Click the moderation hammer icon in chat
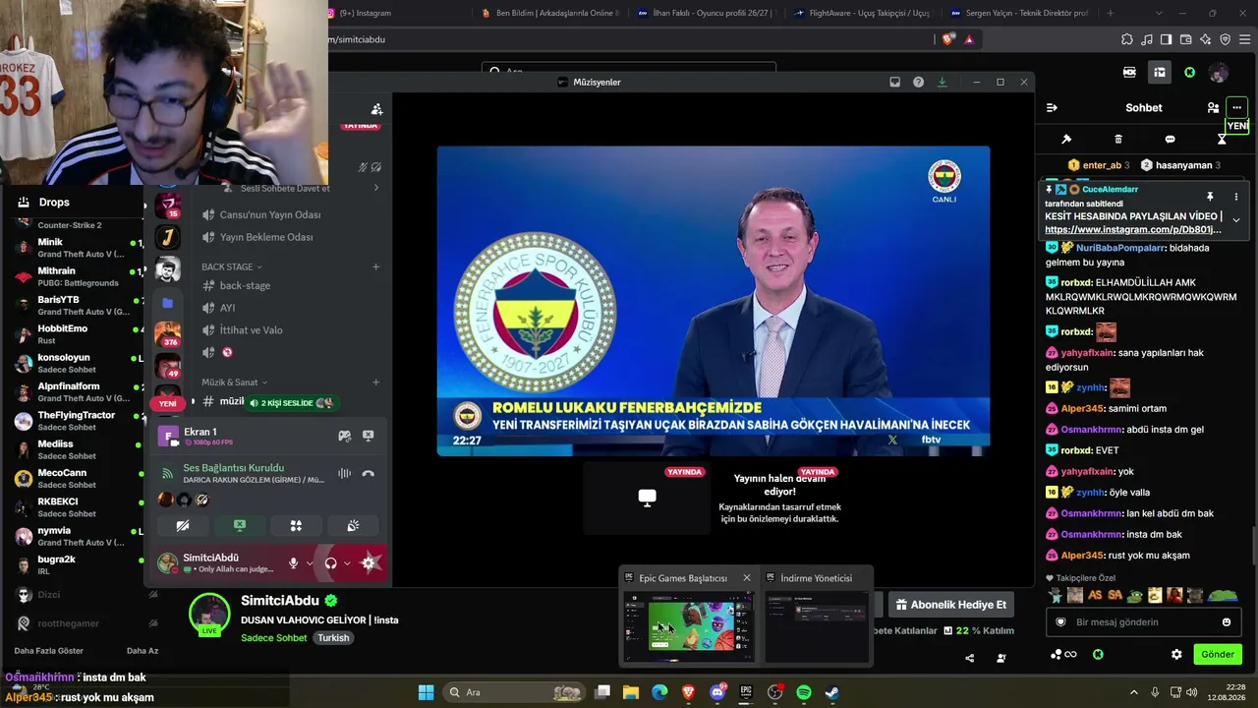The image size is (1258, 708). [1066, 140]
